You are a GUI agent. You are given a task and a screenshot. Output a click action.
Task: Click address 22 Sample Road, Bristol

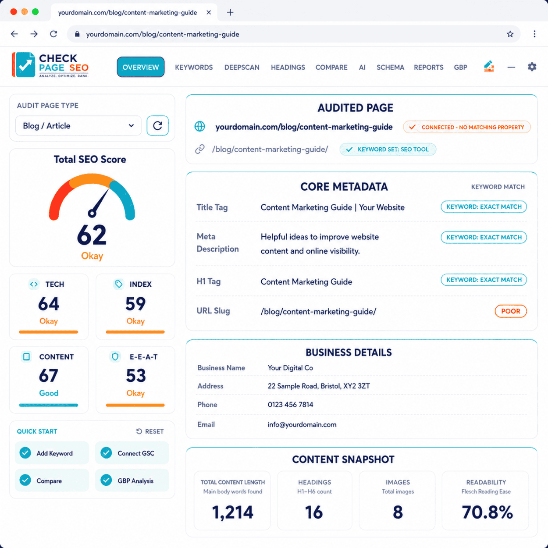[x=319, y=386]
